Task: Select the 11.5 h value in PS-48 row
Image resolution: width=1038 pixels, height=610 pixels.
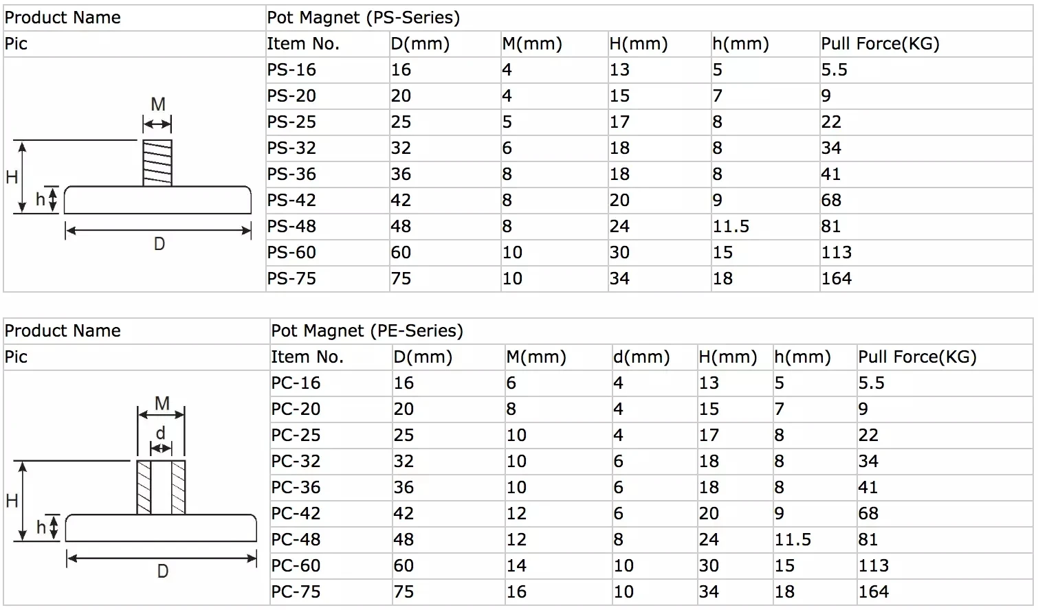Action: tap(731, 227)
